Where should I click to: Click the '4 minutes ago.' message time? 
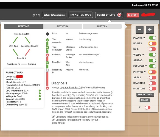pos(86,62)
